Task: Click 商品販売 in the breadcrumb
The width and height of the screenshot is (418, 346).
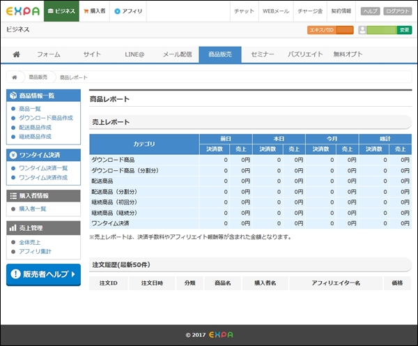Action: pyautogui.click(x=38, y=77)
